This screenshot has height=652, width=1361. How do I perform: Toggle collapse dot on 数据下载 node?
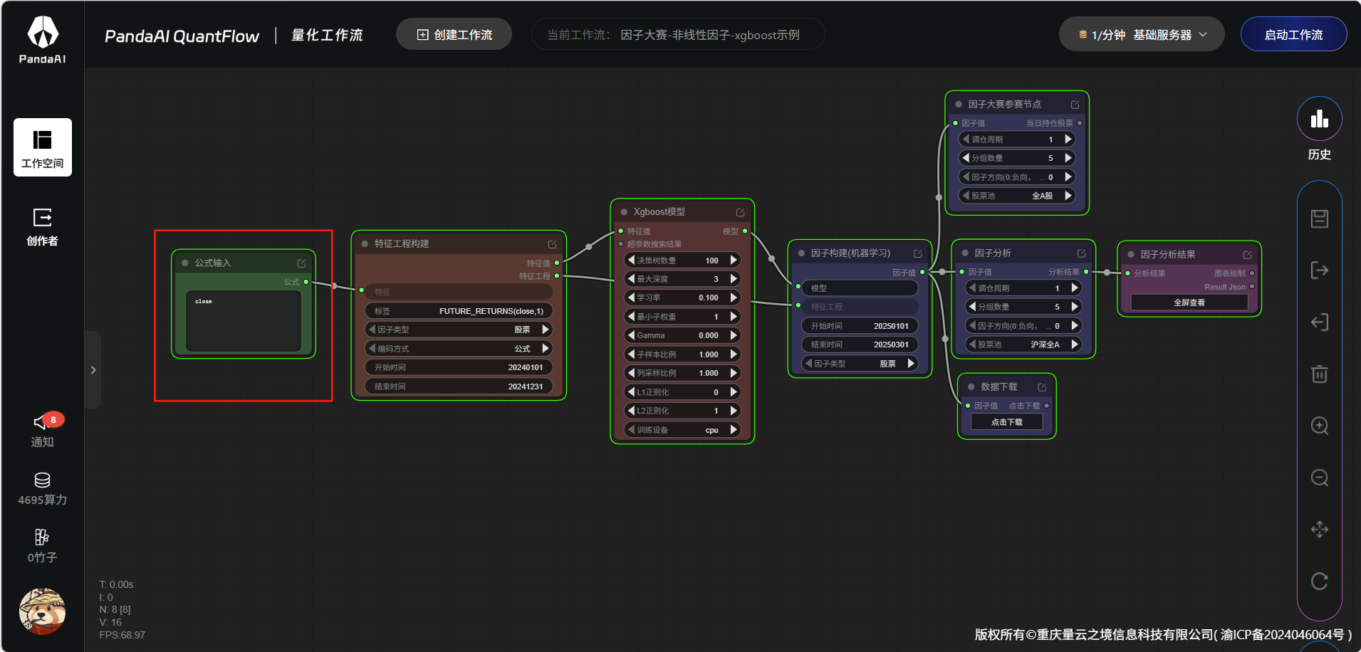(971, 387)
